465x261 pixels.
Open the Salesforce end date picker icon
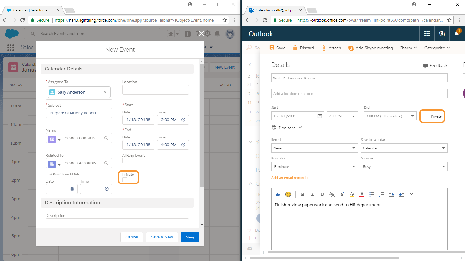pyautogui.click(x=149, y=145)
